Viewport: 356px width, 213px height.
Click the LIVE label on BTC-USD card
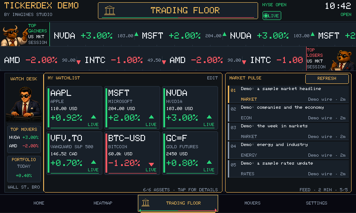[x=151, y=170]
